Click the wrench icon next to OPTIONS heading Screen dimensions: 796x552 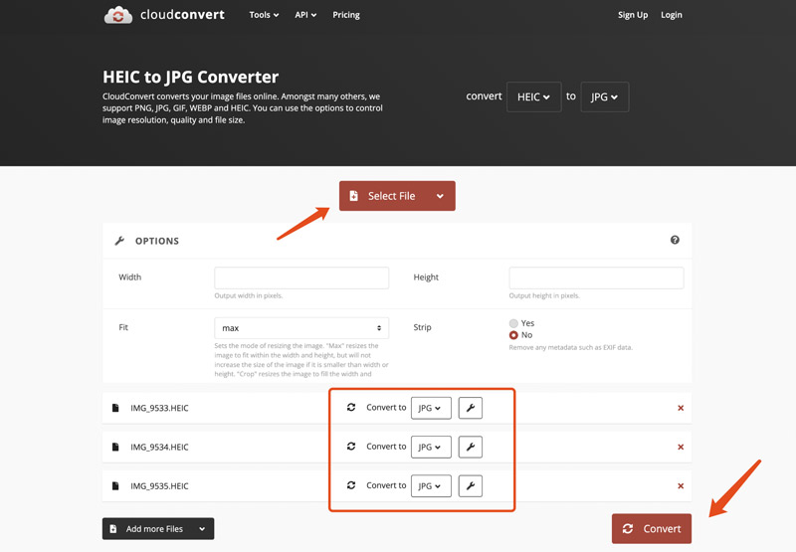119,241
